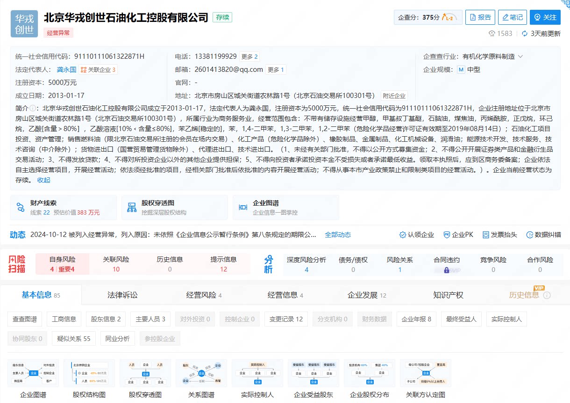Click the 存续 status tag
This screenshot has height=403, width=570.
pyautogui.click(x=222, y=17)
